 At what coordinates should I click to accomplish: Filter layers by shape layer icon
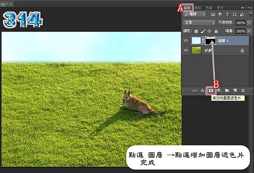coord(235,14)
